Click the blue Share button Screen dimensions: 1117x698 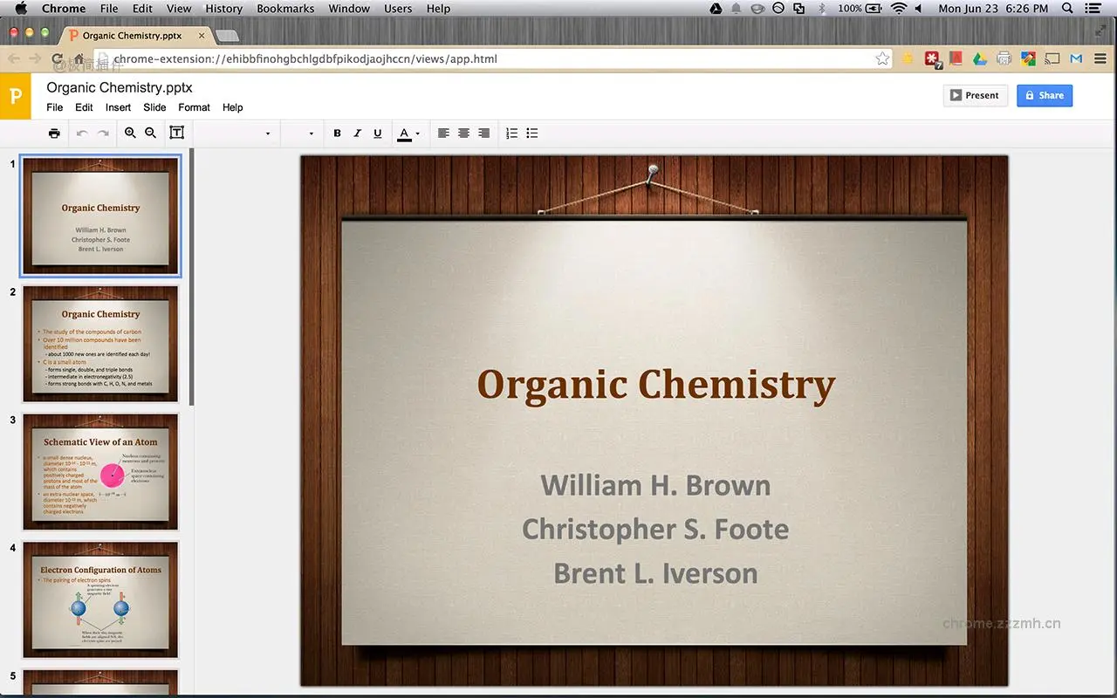pyautogui.click(x=1044, y=96)
